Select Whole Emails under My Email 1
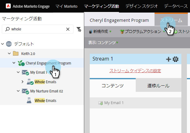This screenshot has height=133, width=190. click(45, 82)
